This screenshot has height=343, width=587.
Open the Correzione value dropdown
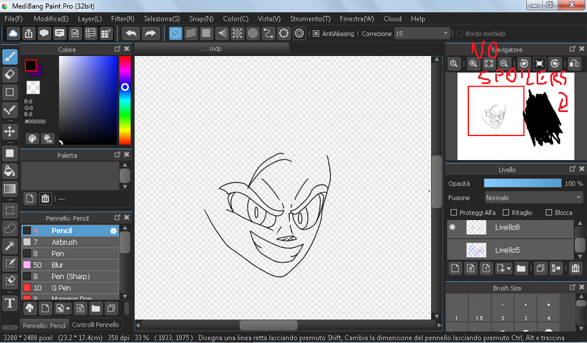(445, 33)
